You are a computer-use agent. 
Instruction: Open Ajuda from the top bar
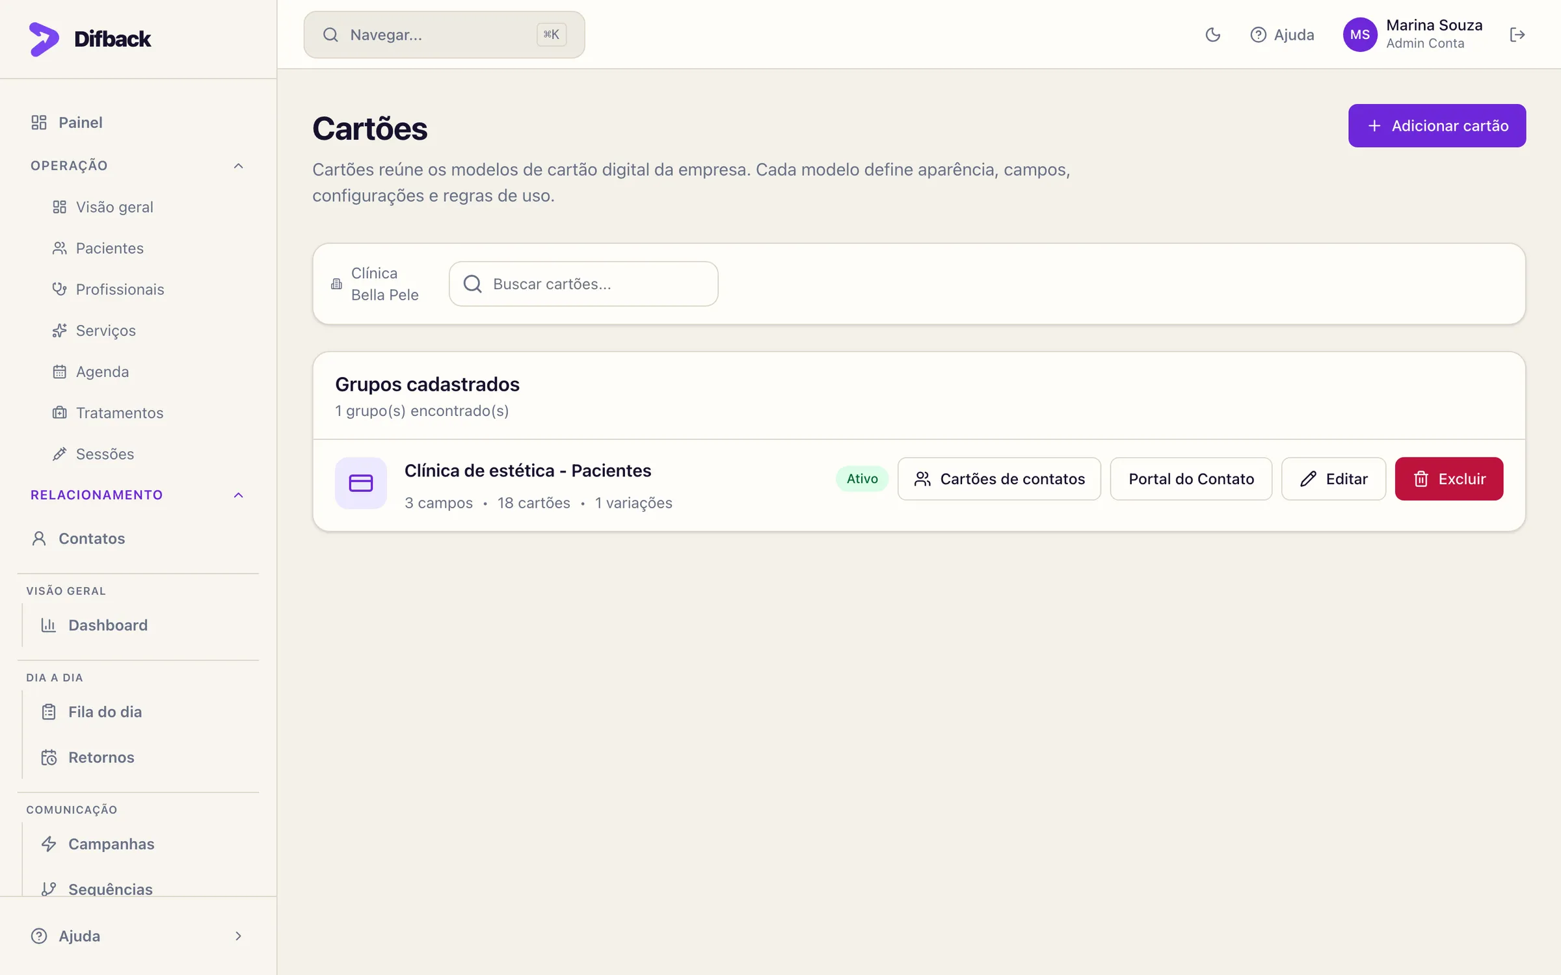(x=1282, y=34)
